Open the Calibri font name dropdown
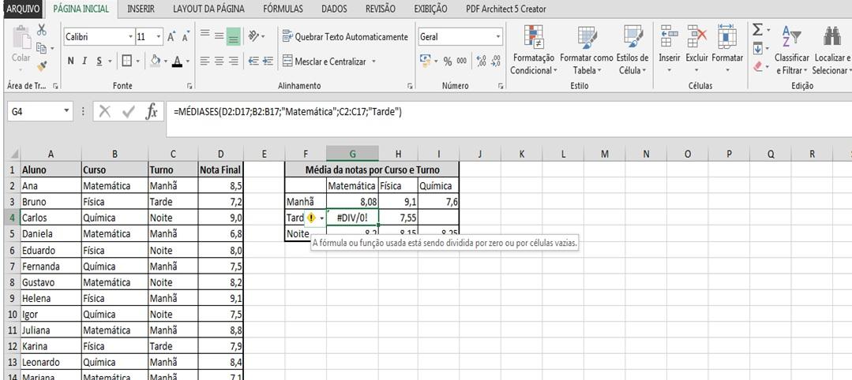 [130, 37]
